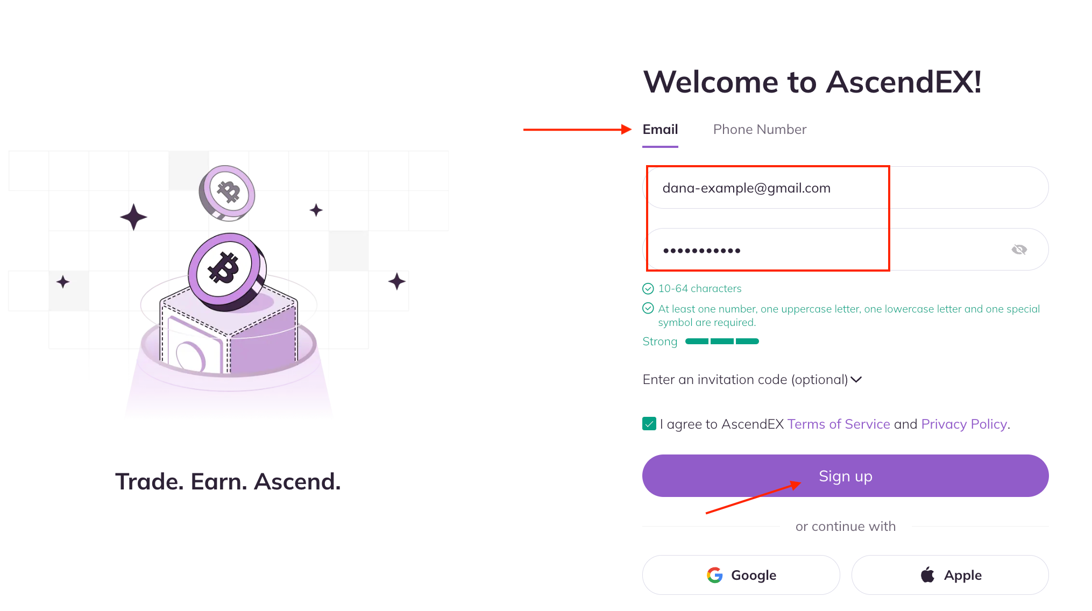Viewport: 1092px width, 611px height.
Task: Toggle password visibility eye icon
Action: 1019,250
